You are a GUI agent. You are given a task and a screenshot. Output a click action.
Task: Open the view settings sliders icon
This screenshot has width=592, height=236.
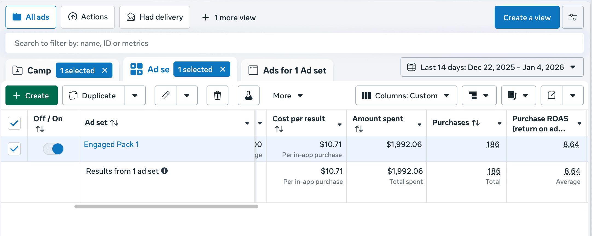(x=573, y=17)
